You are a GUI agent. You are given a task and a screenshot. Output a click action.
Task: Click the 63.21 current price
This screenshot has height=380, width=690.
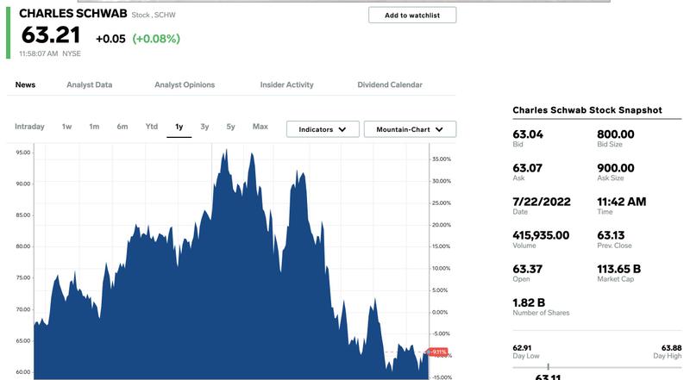coord(51,34)
